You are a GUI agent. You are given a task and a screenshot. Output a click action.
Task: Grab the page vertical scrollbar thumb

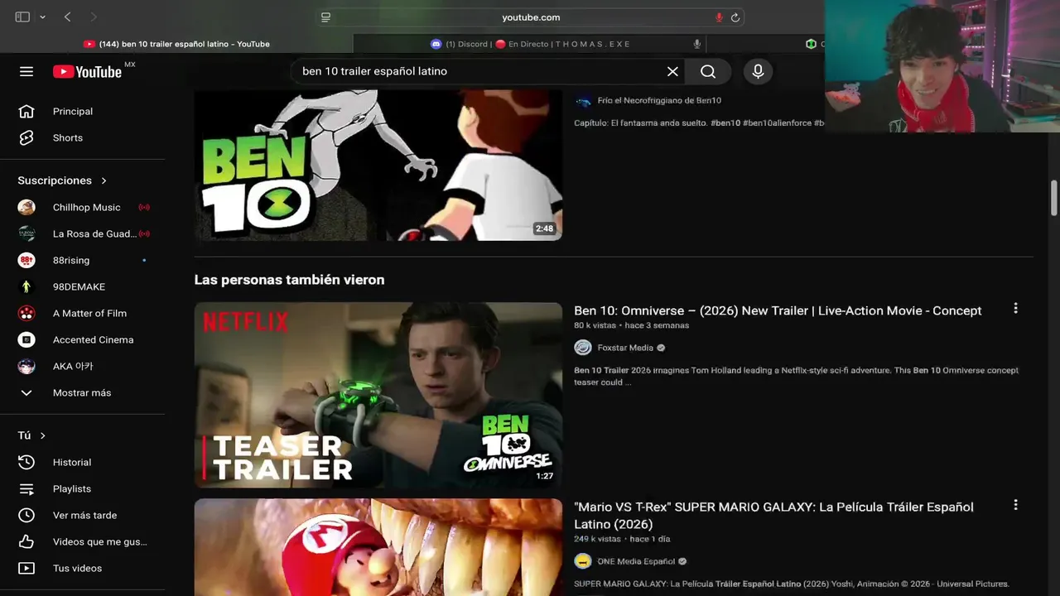pyautogui.click(x=1054, y=197)
